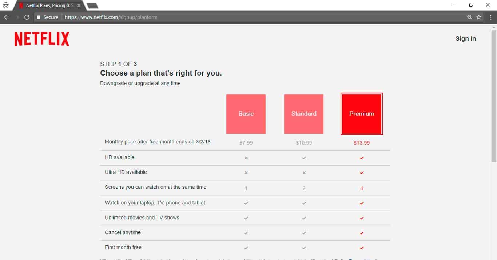Image resolution: width=497 pixels, height=260 pixels.
Task: Click the 'HD available' row label
Action: pyautogui.click(x=119, y=157)
